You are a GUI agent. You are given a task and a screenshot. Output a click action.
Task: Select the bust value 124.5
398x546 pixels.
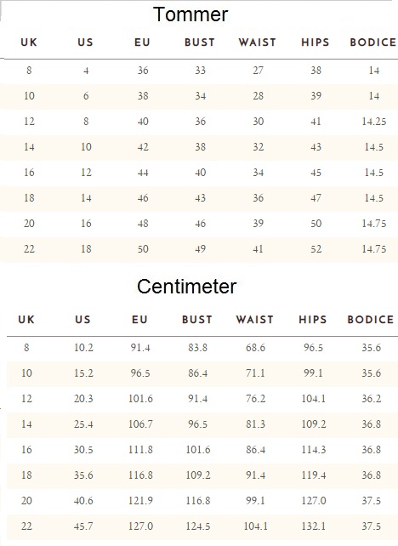(198, 526)
